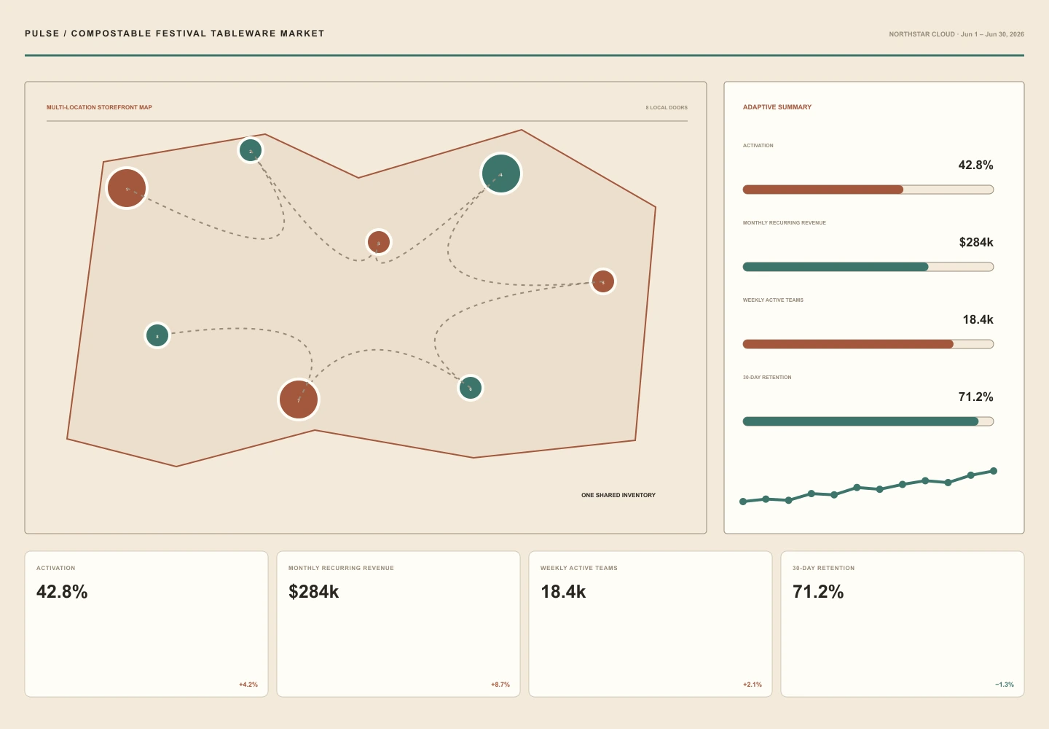Select storefront marker 2, the small teal circle
Screen dimensions: 1049x729
[x=251, y=150]
